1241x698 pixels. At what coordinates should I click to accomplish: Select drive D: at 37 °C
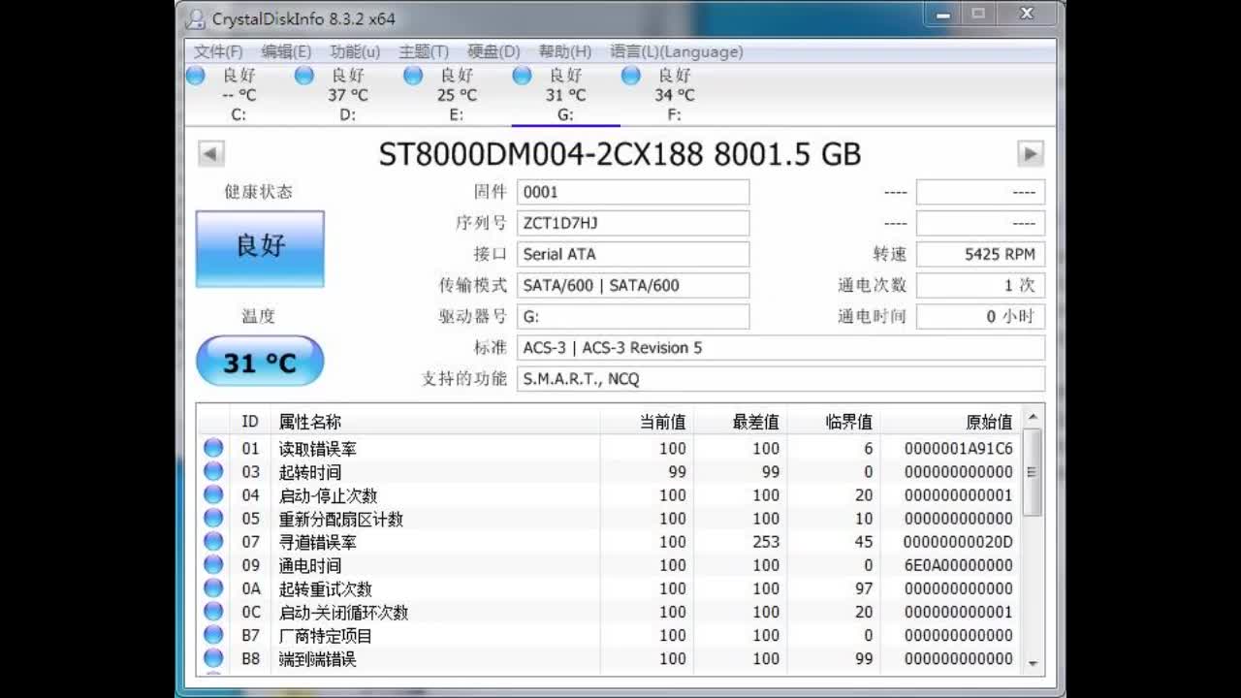click(x=347, y=94)
